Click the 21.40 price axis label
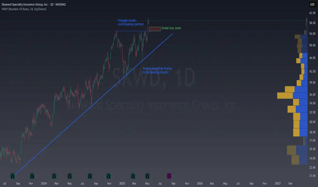Image resolution: width=318 pixels, height=187 pixels. coord(312,176)
